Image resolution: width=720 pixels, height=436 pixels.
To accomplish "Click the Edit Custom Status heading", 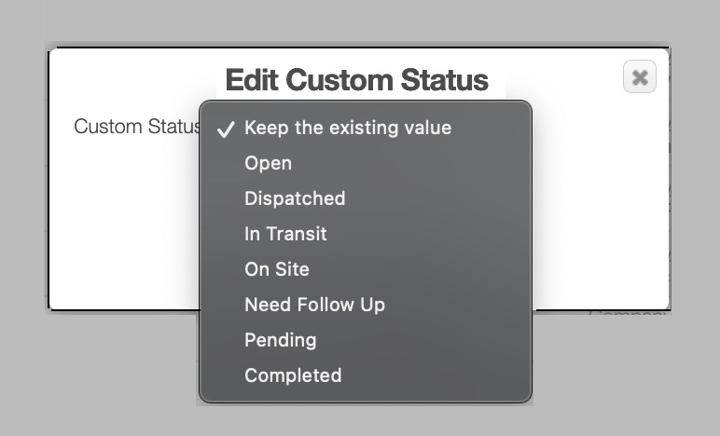I will (x=356, y=80).
